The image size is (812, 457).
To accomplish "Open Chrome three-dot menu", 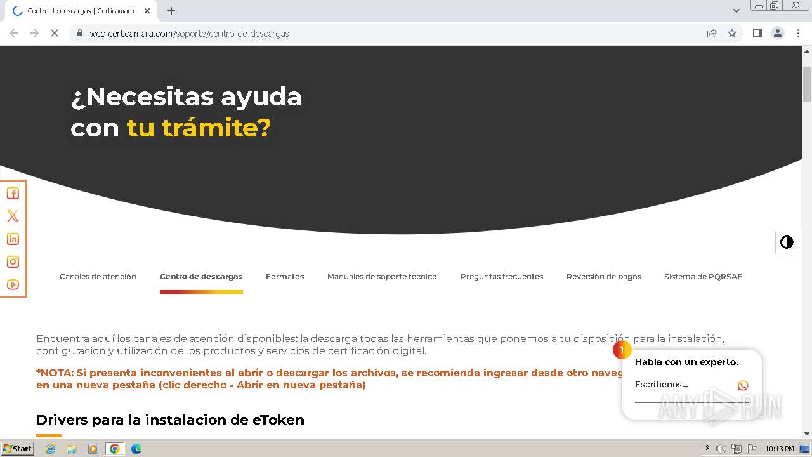I will [x=798, y=33].
